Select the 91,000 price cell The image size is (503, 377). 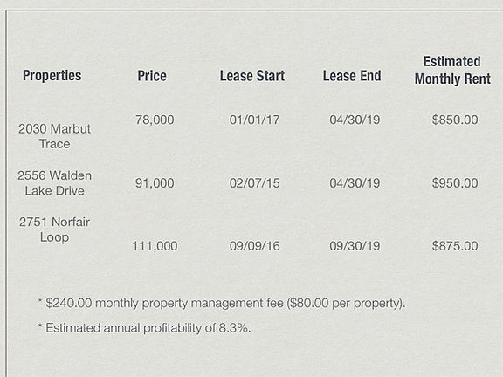pos(155,183)
